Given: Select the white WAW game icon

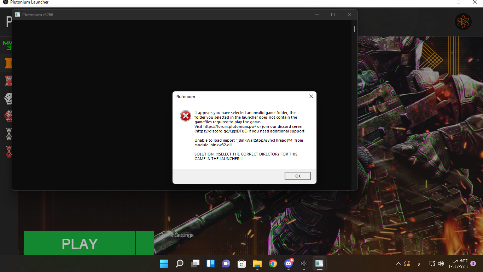Looking at the screenshot, I should pyautogui.click(x=9, y=134).
